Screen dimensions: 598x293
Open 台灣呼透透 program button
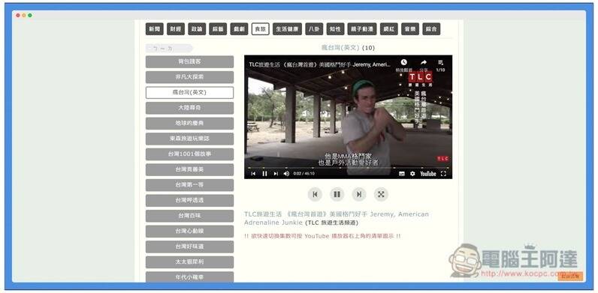pos(189,201)
